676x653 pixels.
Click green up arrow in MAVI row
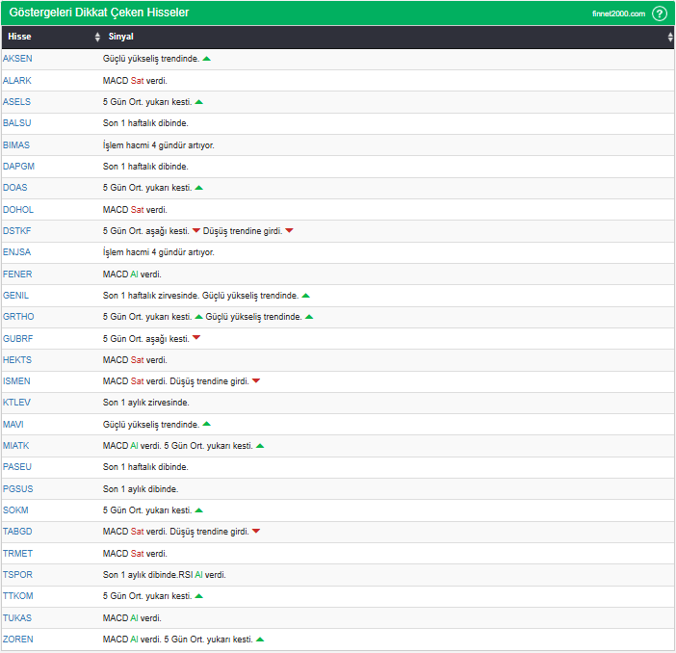tap(207, 424)
